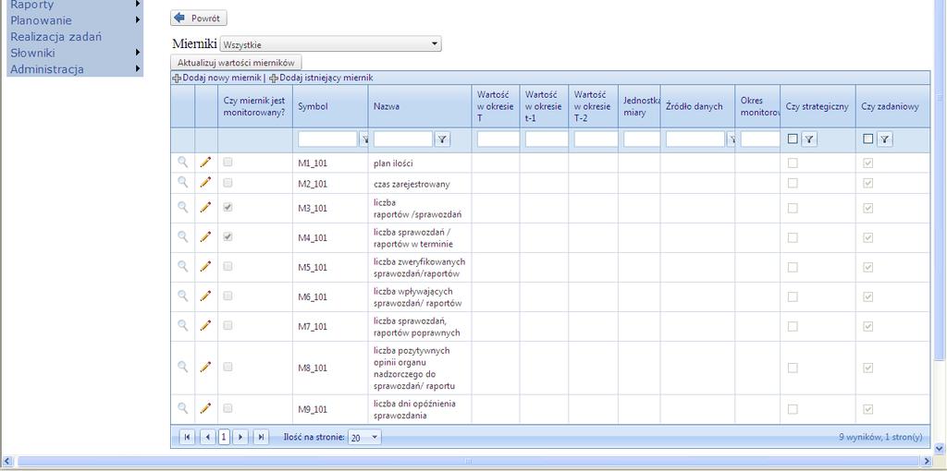This screenshot has height=471, width=947.
Task: Edit M4_101 with pencil icon
Action: [205, 237]
